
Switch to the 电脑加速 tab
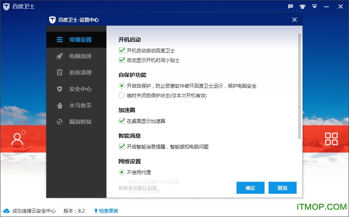(76, 56)
